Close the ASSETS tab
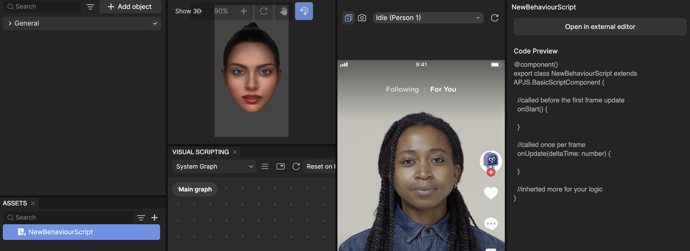Image resolution: width=690 pixels, height=251 pixels. (x=32, y=203)
